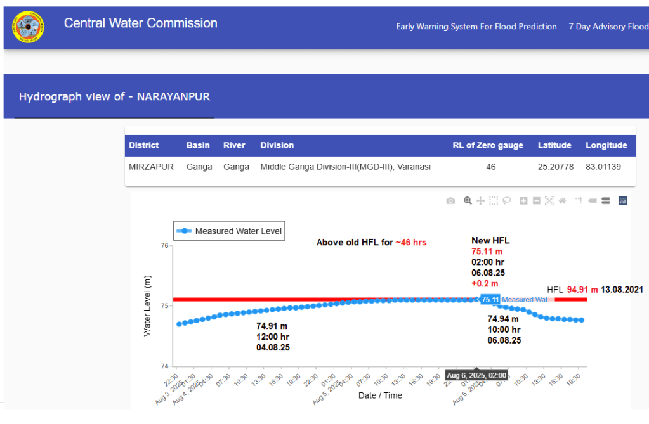649x424 pixels.
Task: Open the Plotly logo link icon
Action: (x=622, y=201)
